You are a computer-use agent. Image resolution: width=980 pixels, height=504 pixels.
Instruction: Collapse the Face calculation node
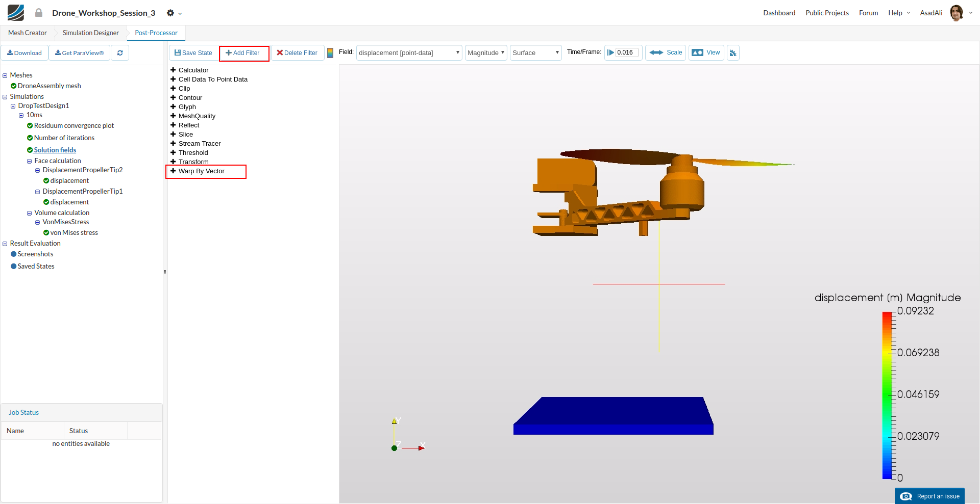point(30,161)
